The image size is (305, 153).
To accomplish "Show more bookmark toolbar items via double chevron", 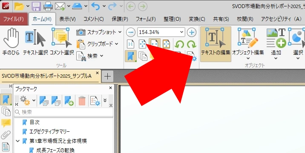I will (105, 100).
